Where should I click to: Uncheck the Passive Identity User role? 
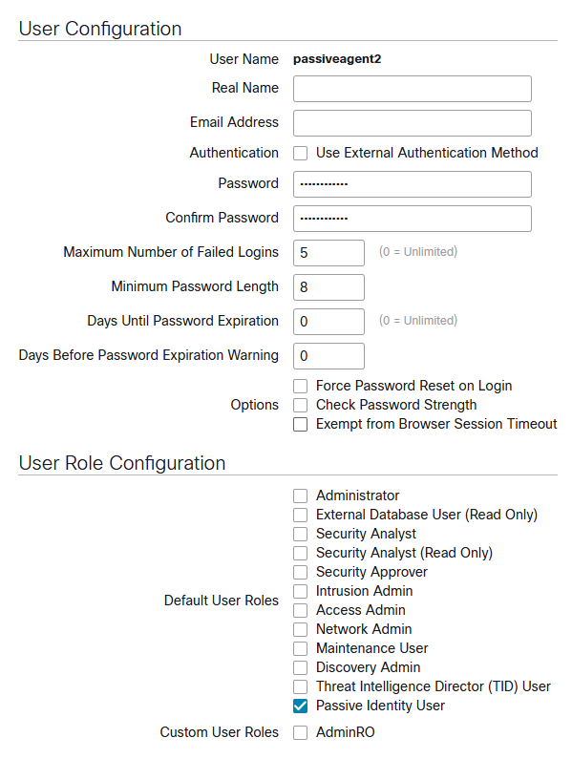click(300, 706)
